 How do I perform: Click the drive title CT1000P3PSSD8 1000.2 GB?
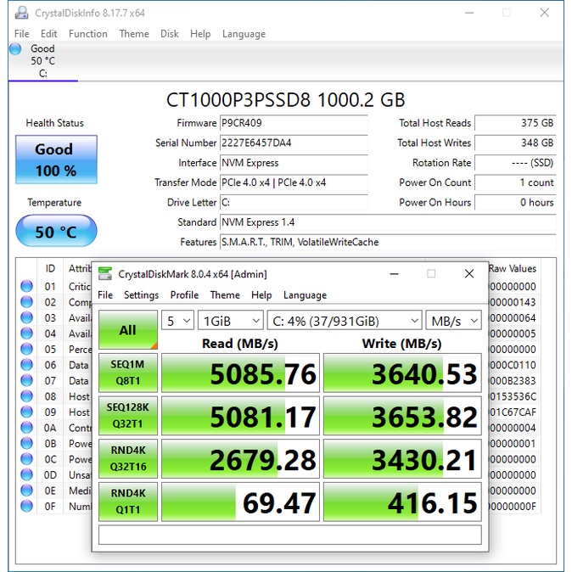pos(286,99)
